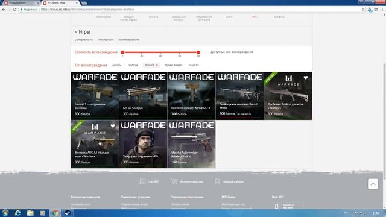
Task: Click the Интернет-магазин footer link text
Action: pos(192,182)
